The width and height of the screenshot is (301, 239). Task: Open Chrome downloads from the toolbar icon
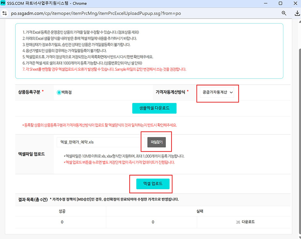(x=297, y=13)
